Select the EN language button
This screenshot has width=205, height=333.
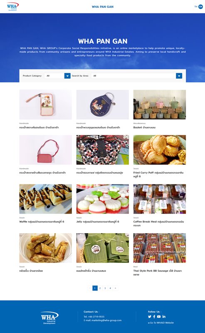200,7
